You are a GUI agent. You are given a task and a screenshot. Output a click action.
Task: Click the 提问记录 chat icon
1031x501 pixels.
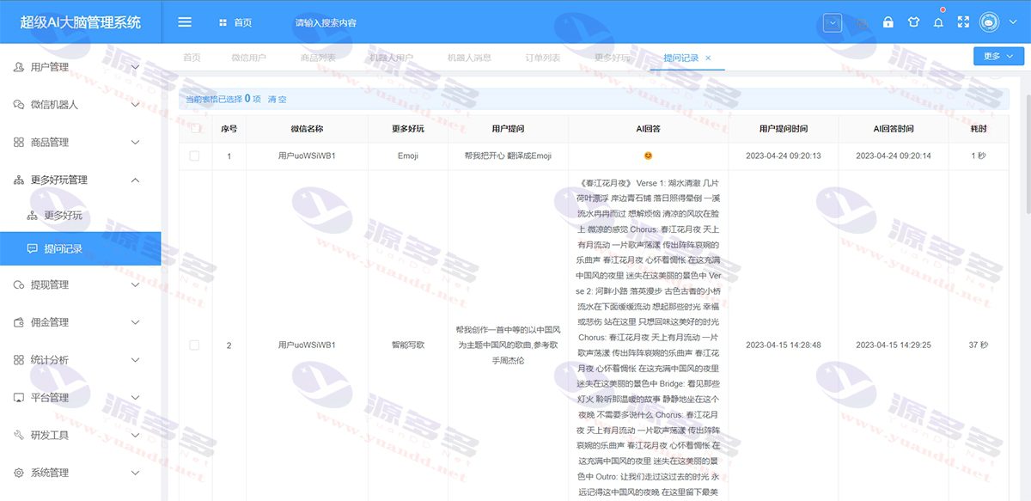click(33, 249)
